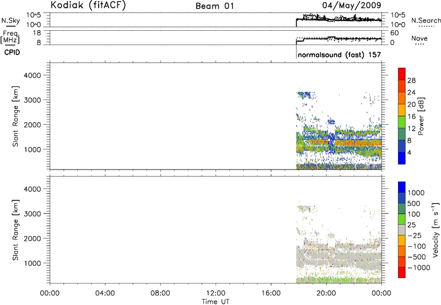Screen dimensions: 441x305
Task: Click the 'Beam 01' label
Action: click(x=215, y=6)
